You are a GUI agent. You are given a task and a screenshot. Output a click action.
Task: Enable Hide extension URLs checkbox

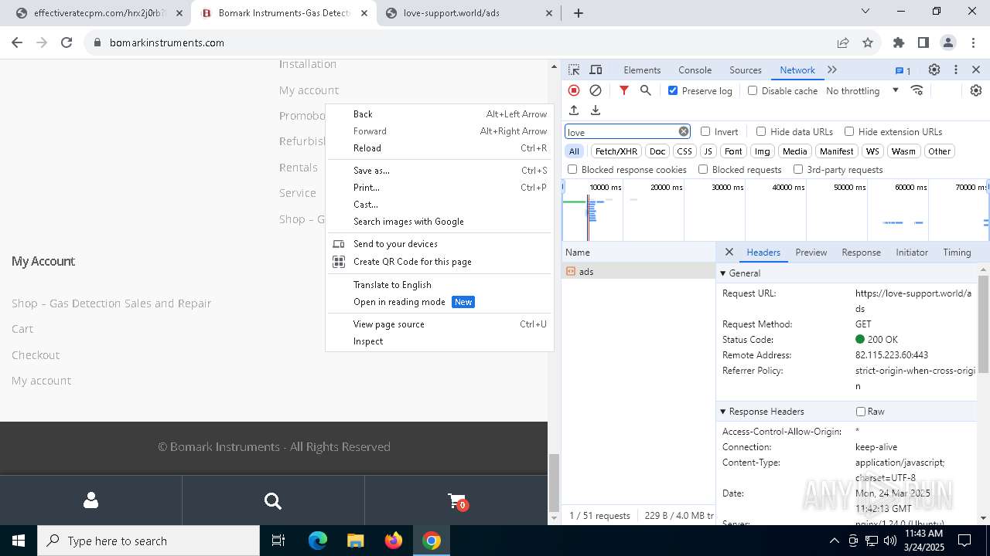point(849,131)
